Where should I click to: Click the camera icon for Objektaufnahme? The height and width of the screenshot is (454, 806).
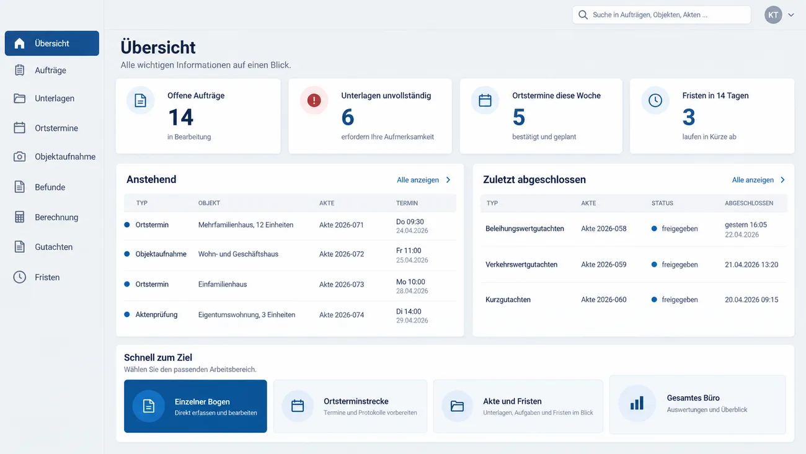pyautogui.click(x=20, y=157)
